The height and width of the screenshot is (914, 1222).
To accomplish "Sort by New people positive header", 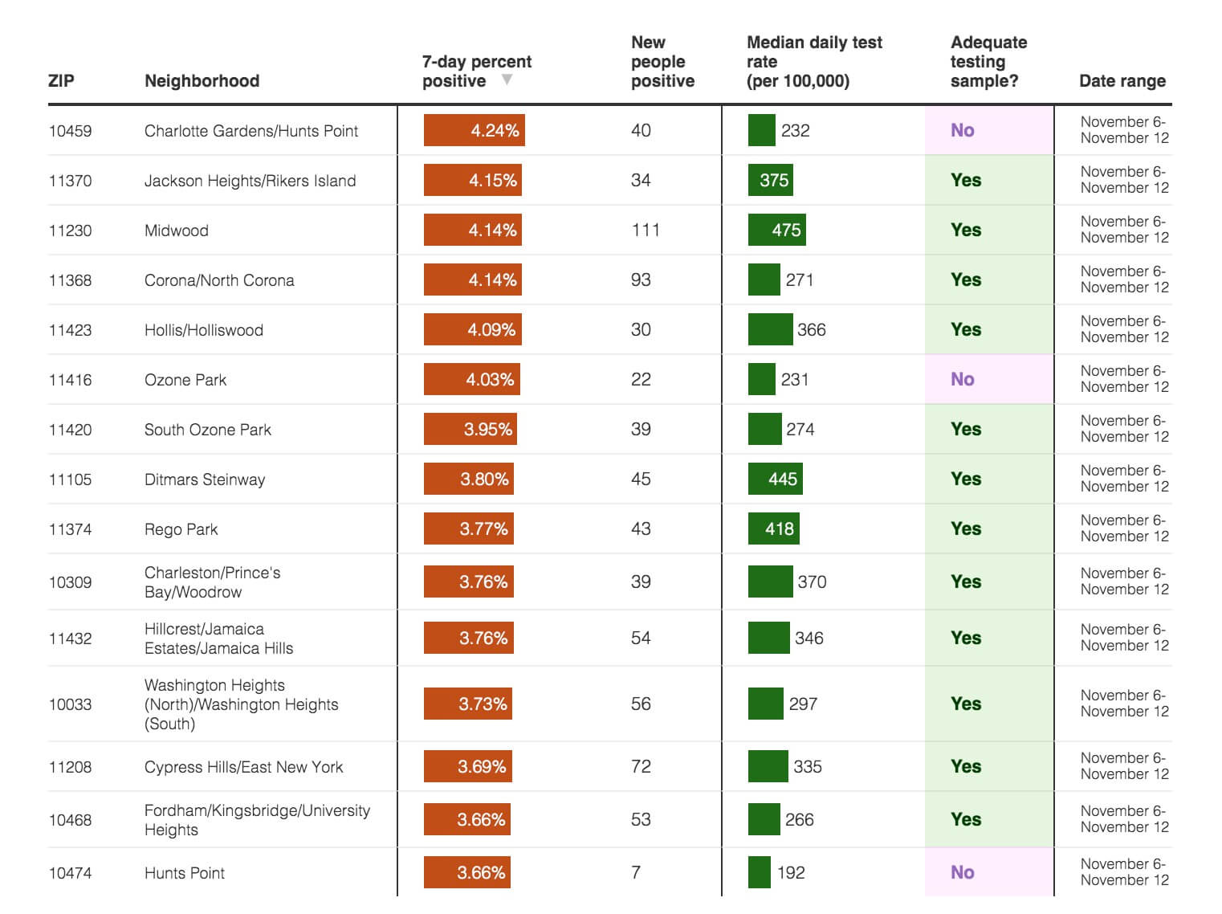I will (x=662, y=62).
